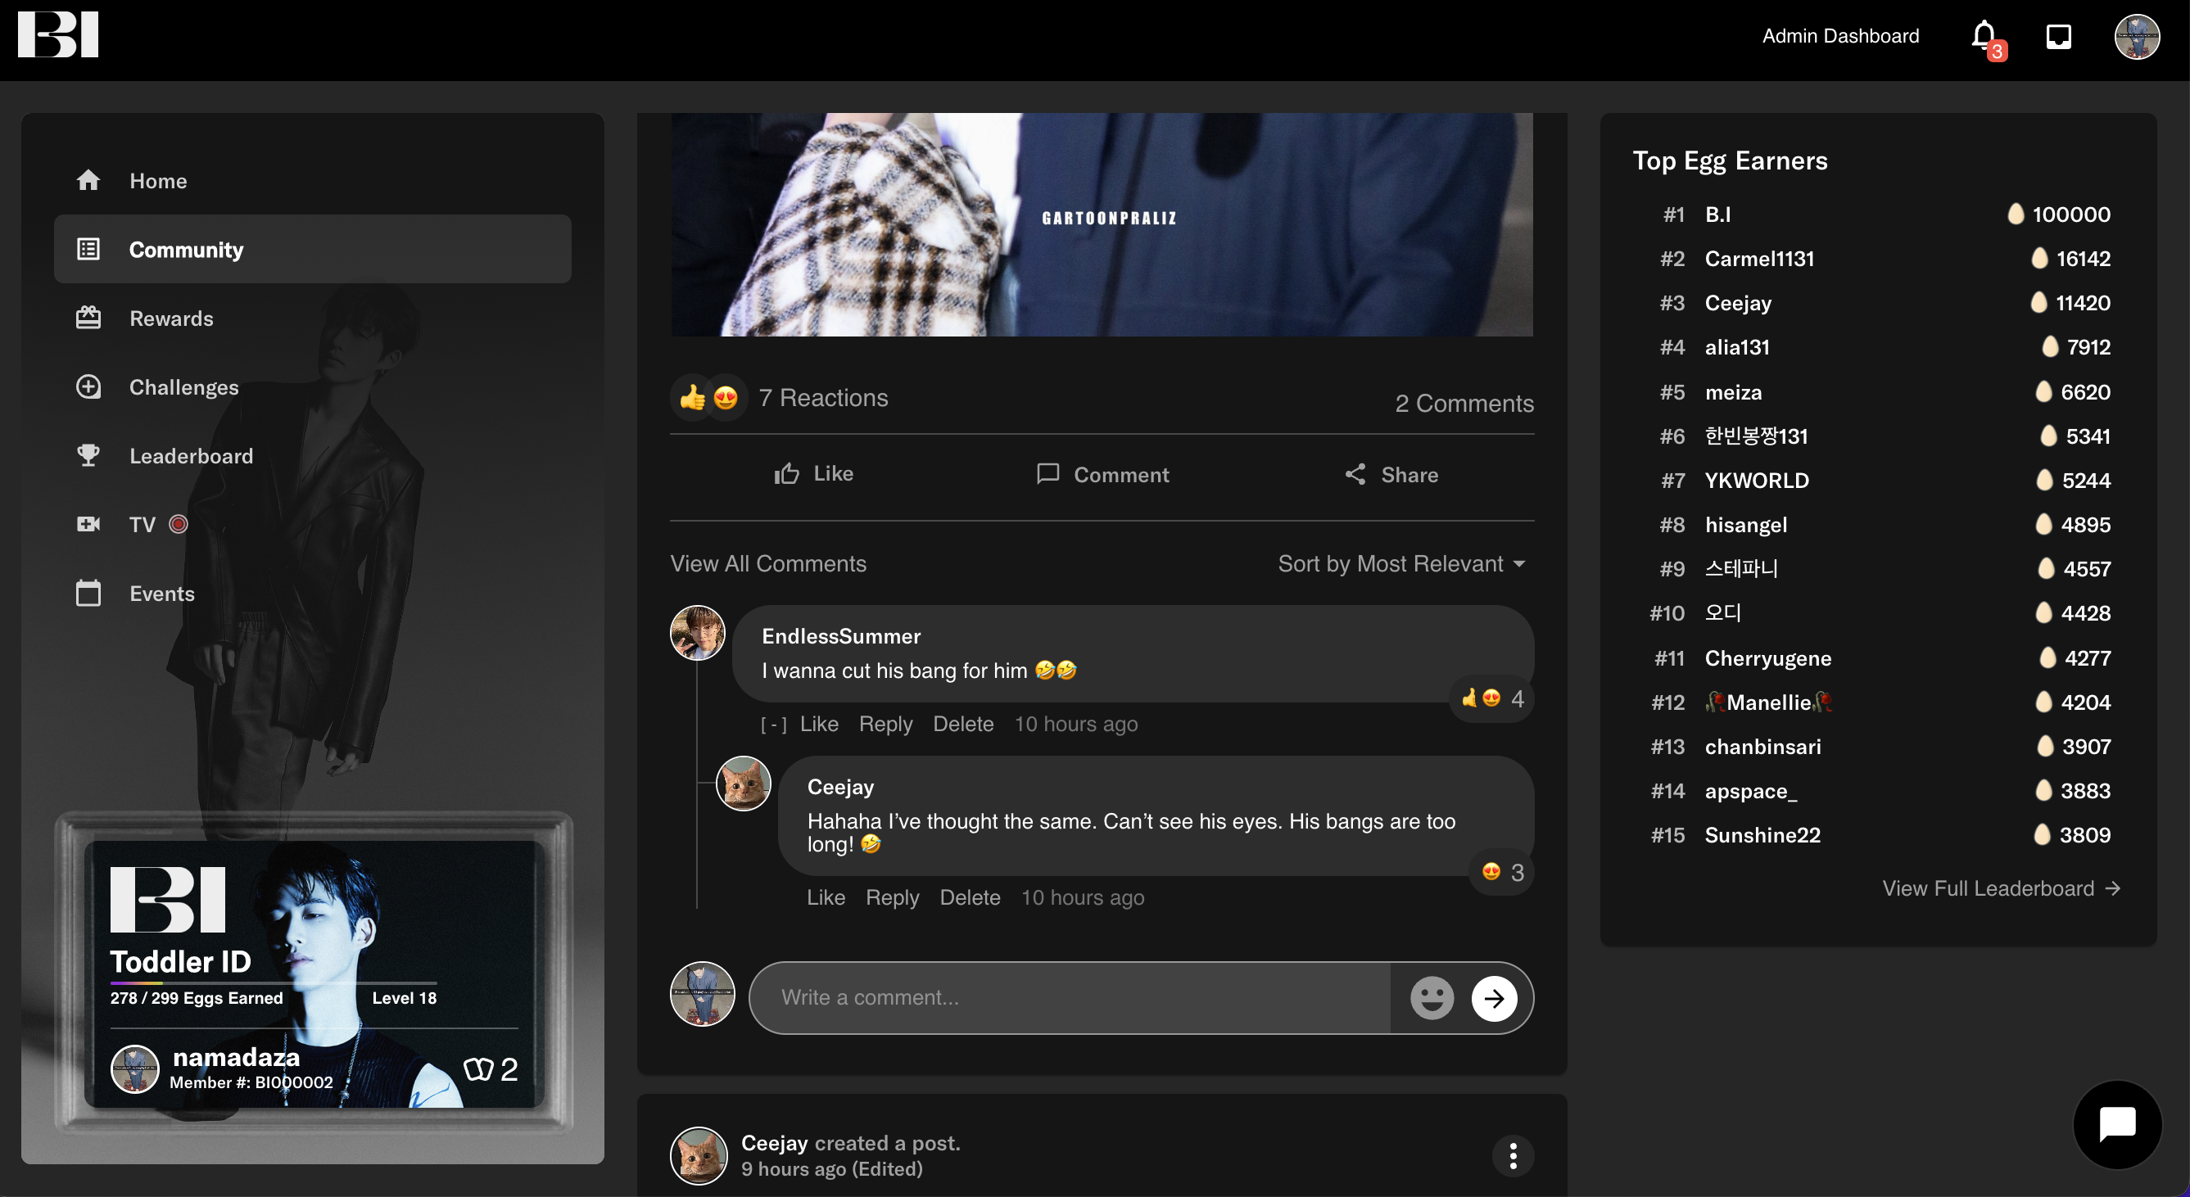Open the emoji picker in comment box

(x=1432, y=997)
